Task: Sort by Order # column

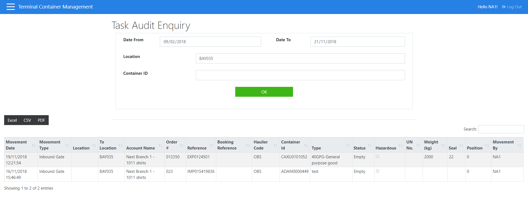Action: [175, 145]
